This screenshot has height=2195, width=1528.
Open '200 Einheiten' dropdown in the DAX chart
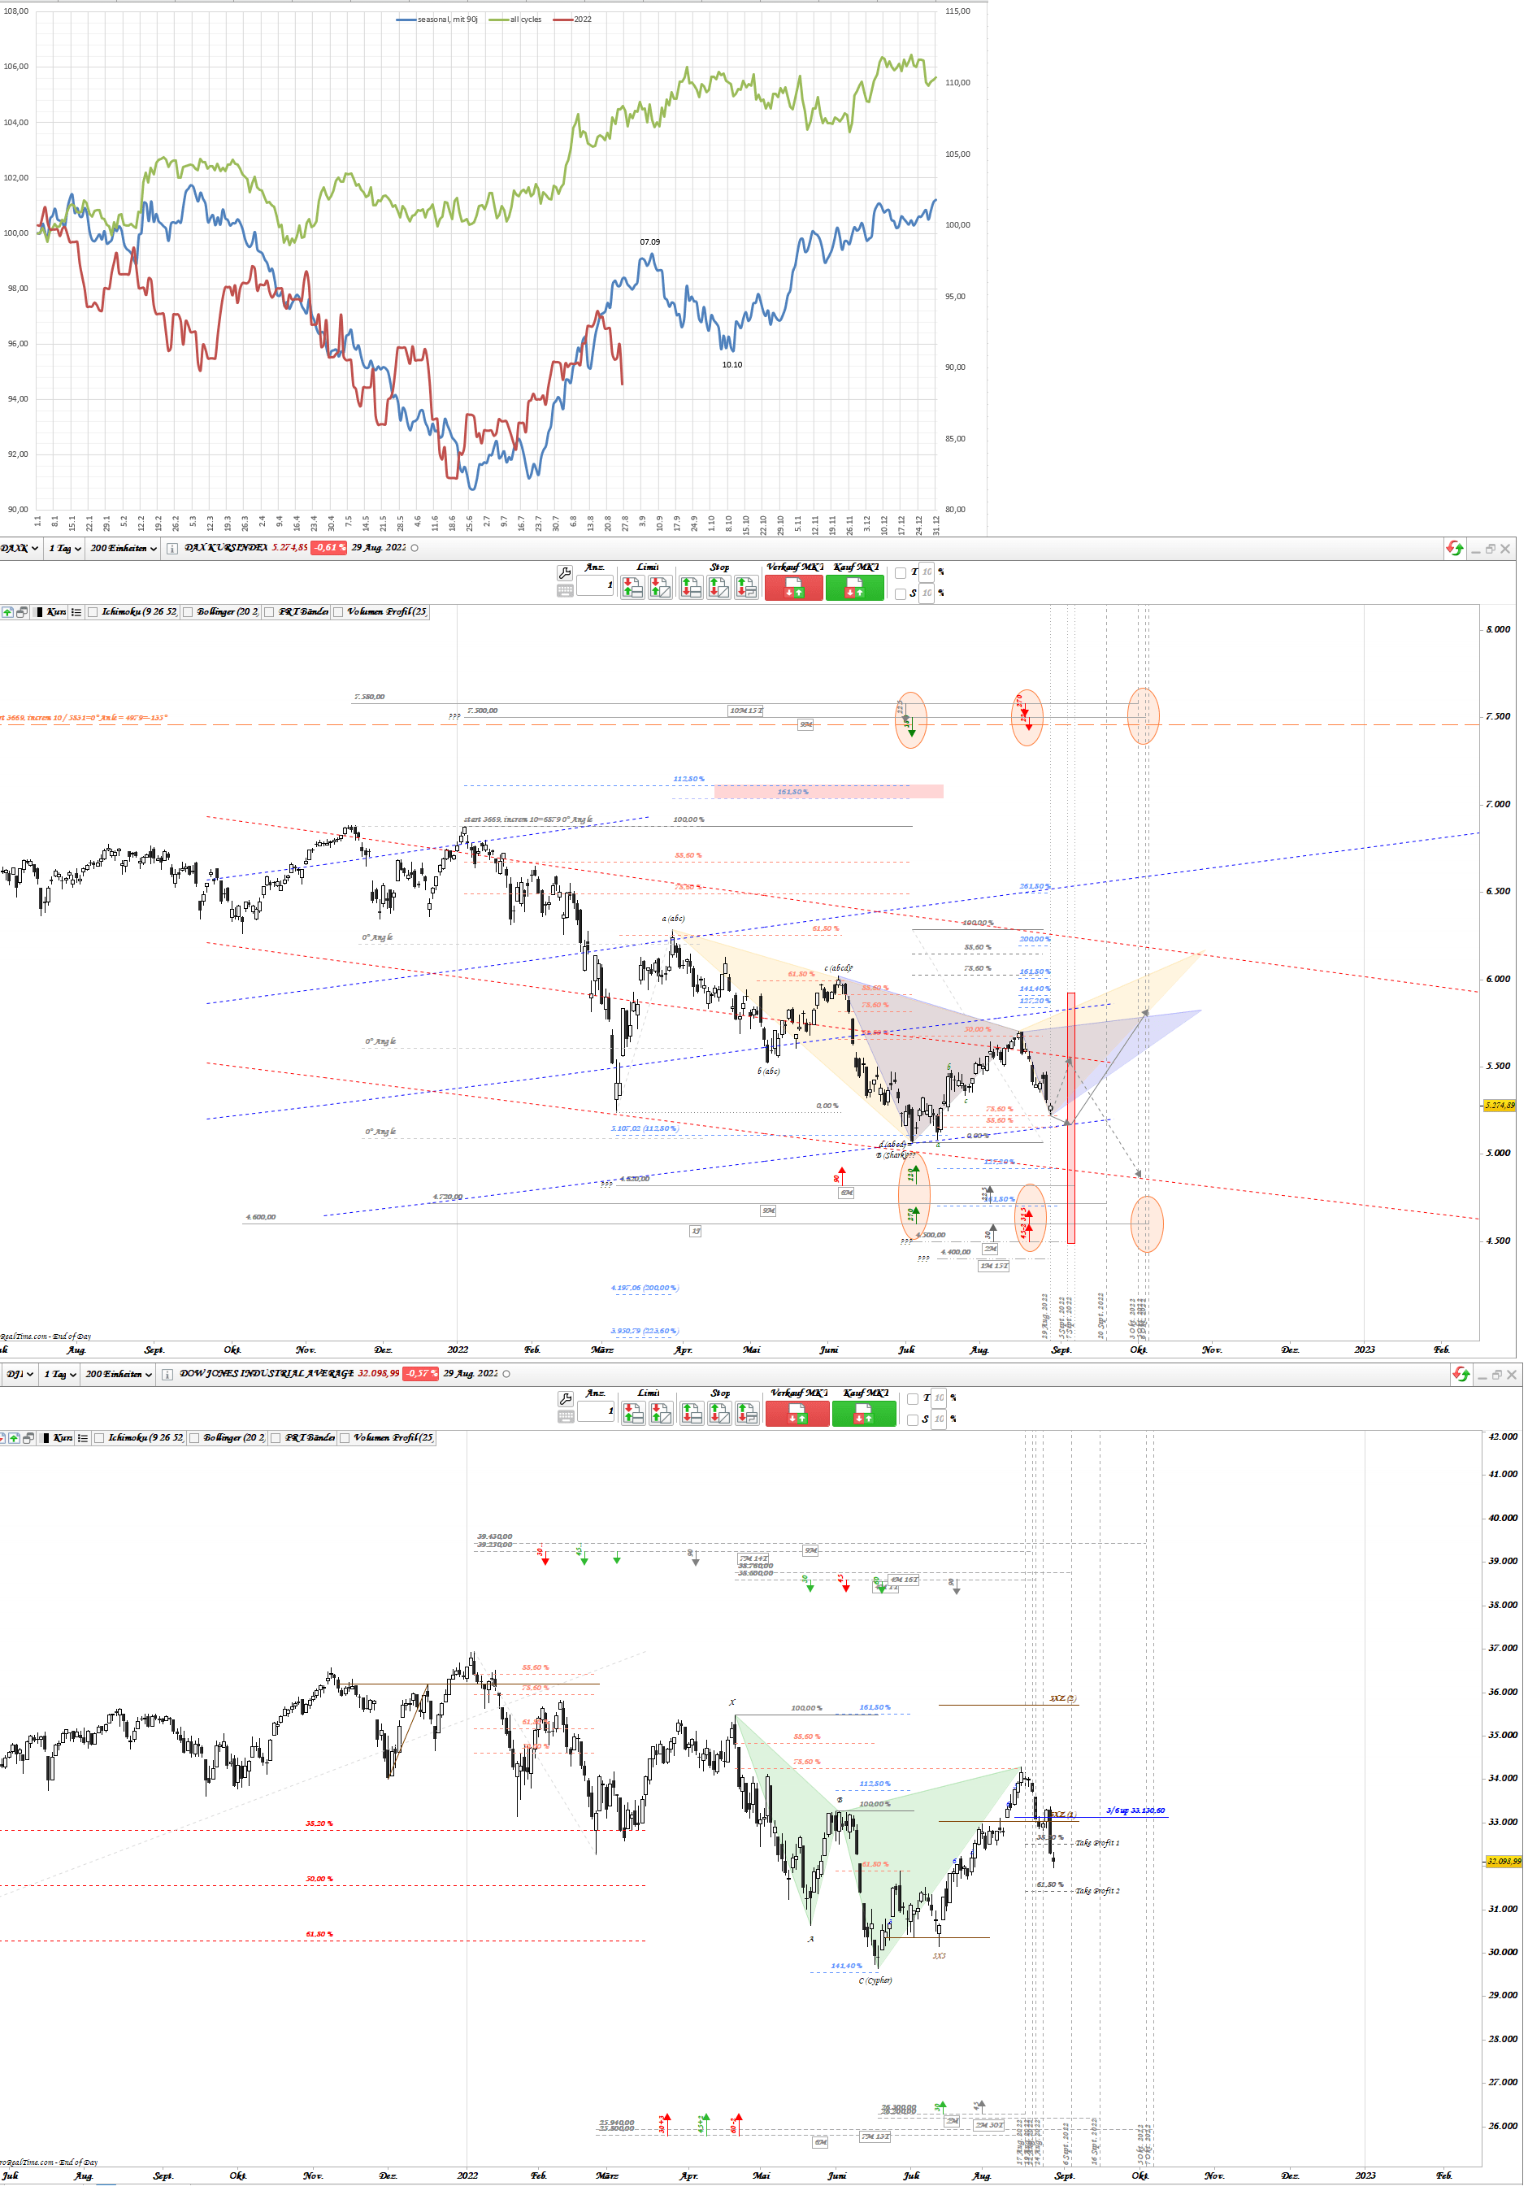[124, 548]
